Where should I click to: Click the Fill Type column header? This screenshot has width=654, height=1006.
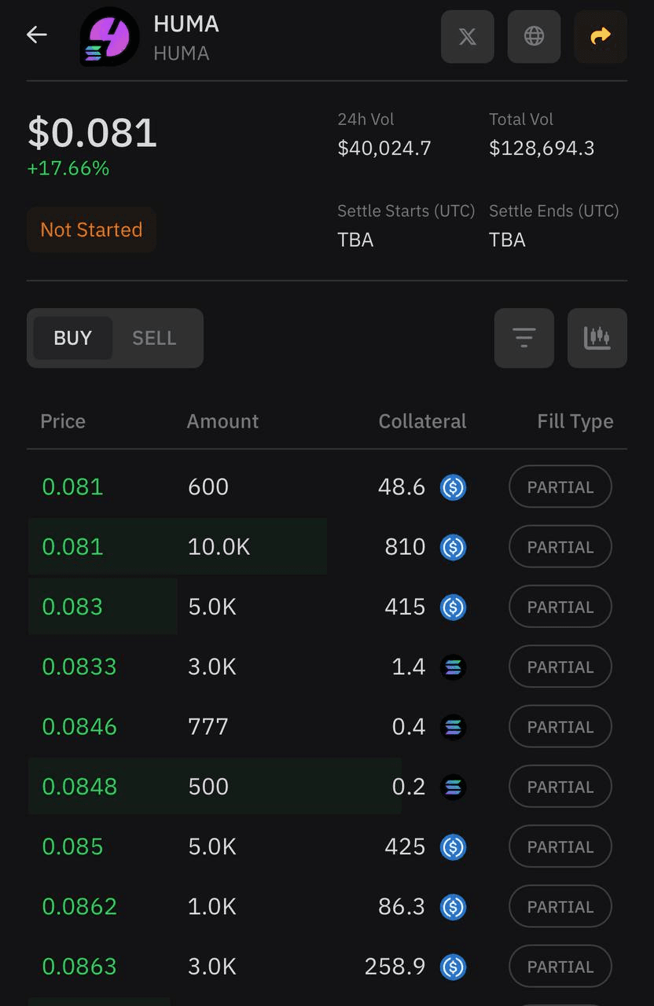pyautogui.click(x=575, y=421)
